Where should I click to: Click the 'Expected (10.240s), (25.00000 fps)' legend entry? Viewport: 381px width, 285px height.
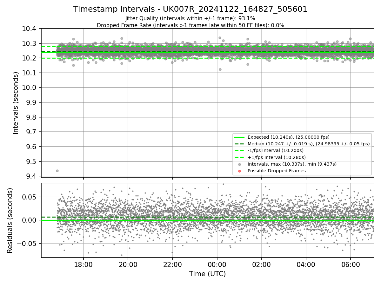[x=288, y=137]
